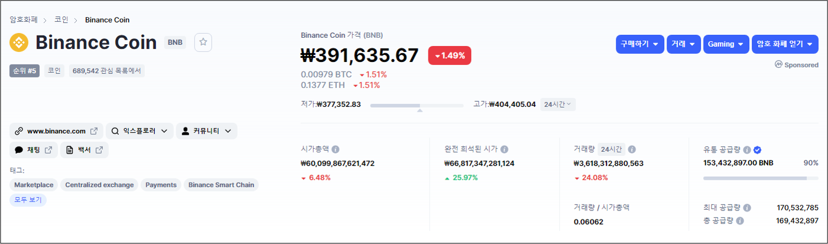Click the Binance Coin logo icon

20,43
